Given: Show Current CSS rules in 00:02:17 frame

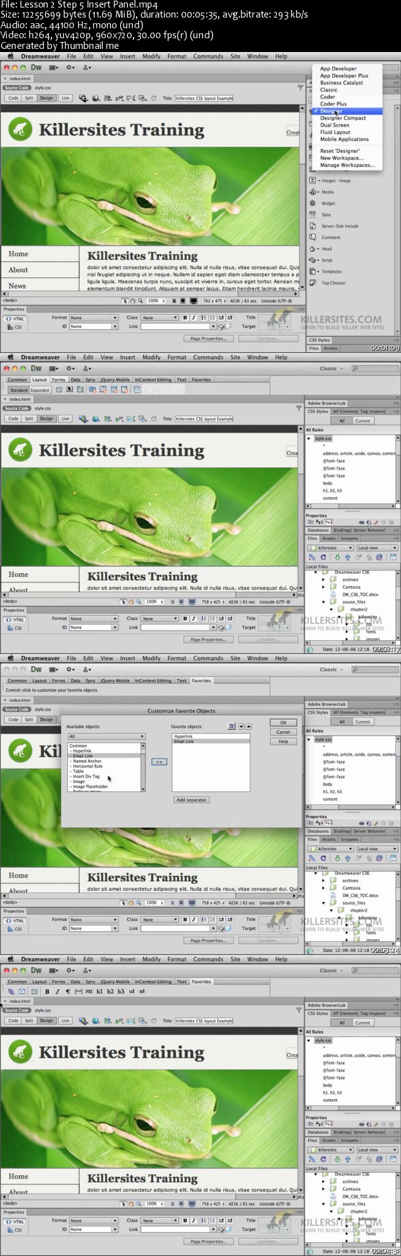Looking at the screenshot, I should pyautogui.click(x=363, y=421).
